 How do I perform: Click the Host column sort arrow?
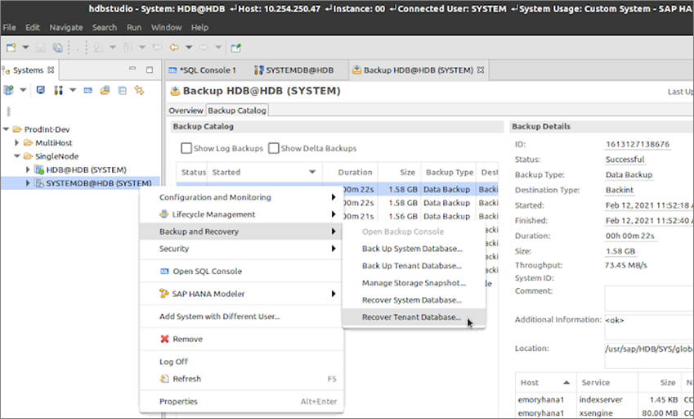[566, 382]
